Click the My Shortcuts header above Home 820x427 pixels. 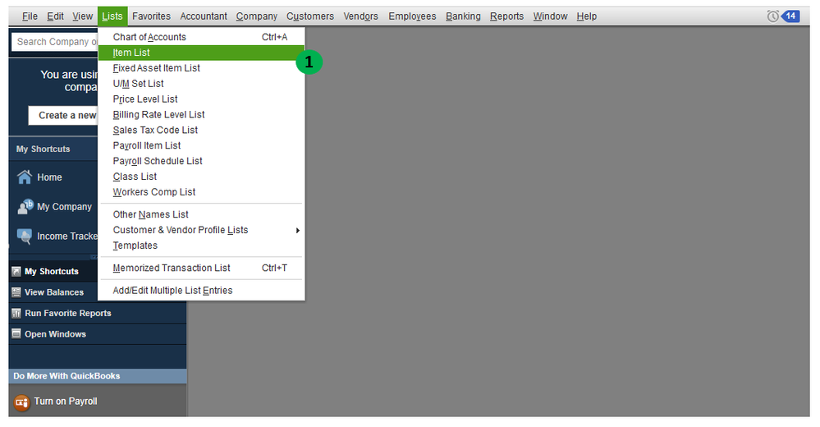(43, 149)
